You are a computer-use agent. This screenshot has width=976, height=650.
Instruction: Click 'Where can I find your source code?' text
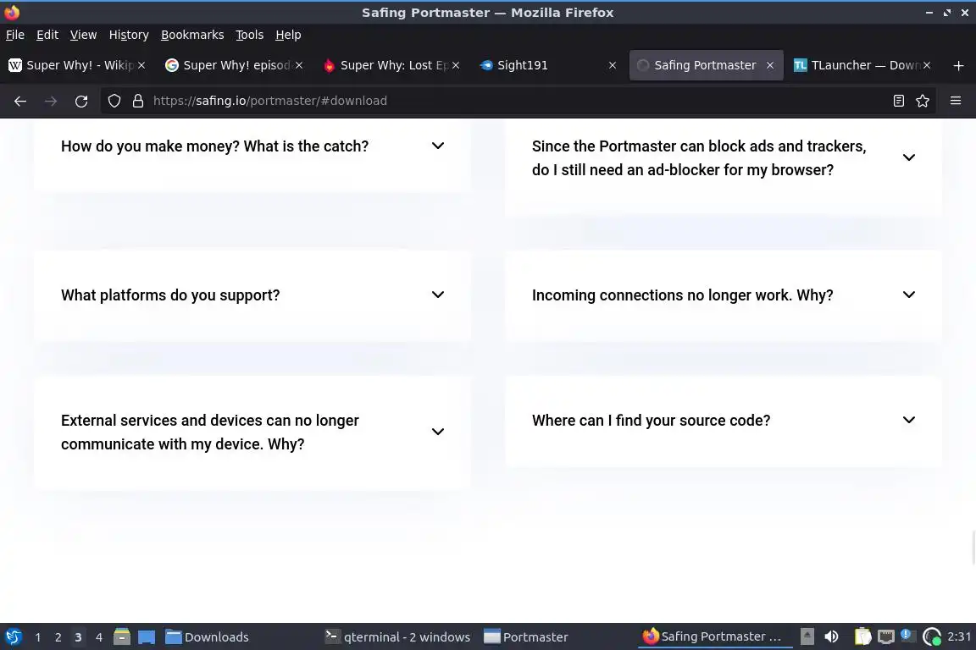[651, 421]
